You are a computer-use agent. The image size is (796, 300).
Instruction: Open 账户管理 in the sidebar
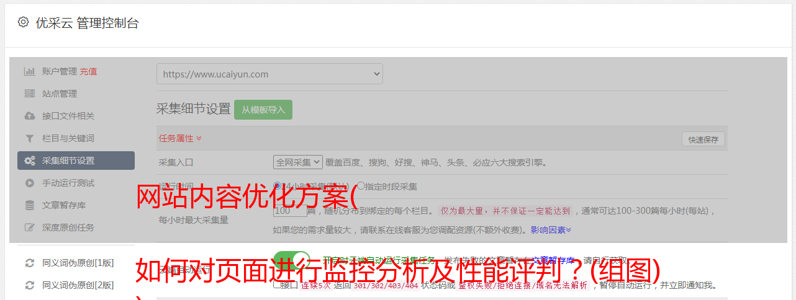(x=60, y=71)
